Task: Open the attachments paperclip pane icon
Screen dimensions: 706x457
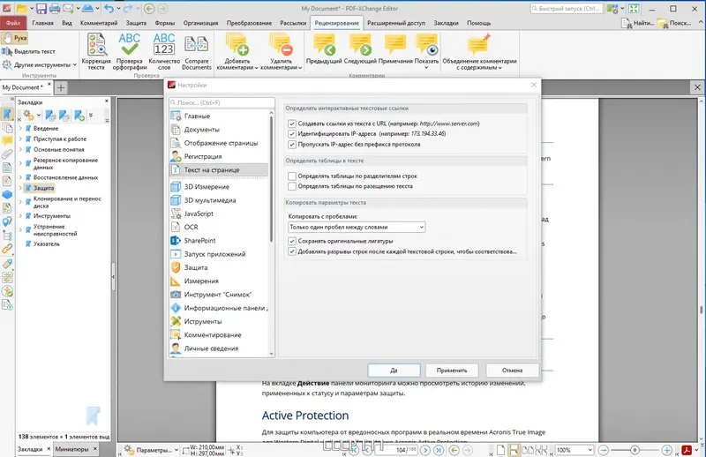Action: (x=7, y=154)
